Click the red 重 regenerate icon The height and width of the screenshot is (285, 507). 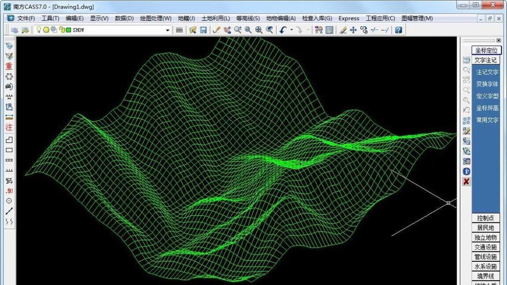9,66
